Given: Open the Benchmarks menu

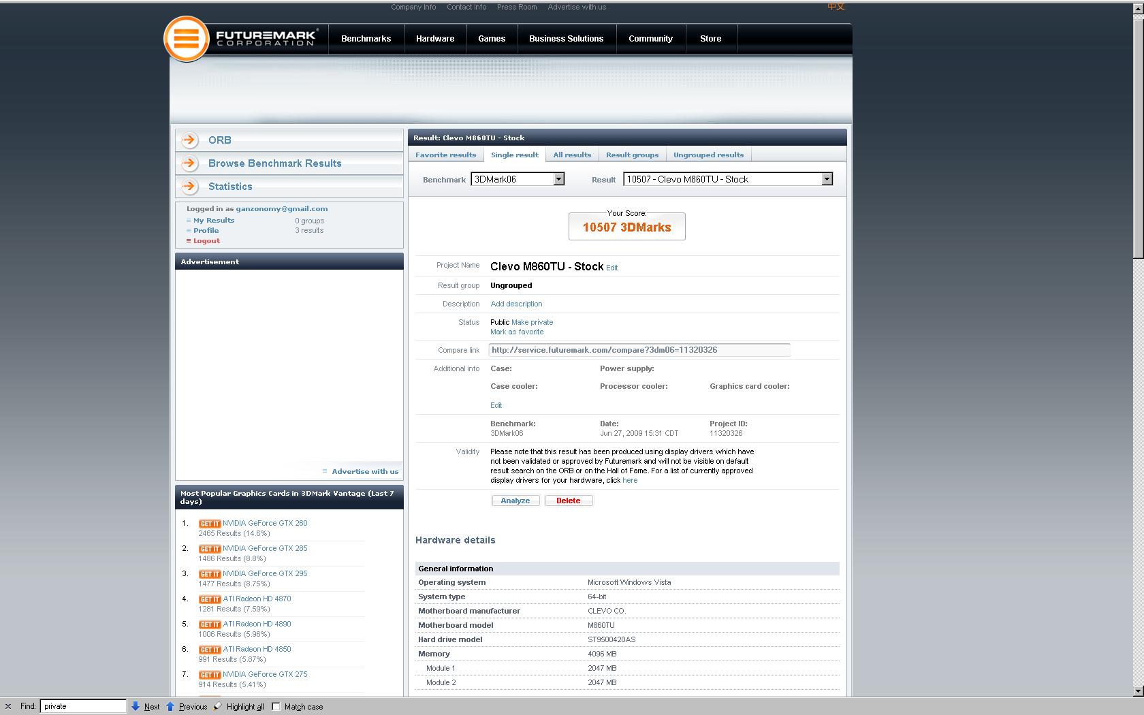Looking at the screenshot, I should [366, 39].
